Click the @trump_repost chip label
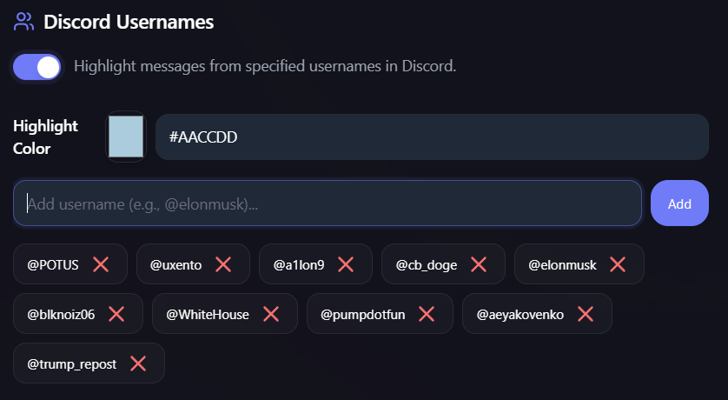 (71, 364)
